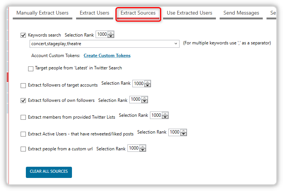Go to the Send Messages tab

click(x=241, y=13)
